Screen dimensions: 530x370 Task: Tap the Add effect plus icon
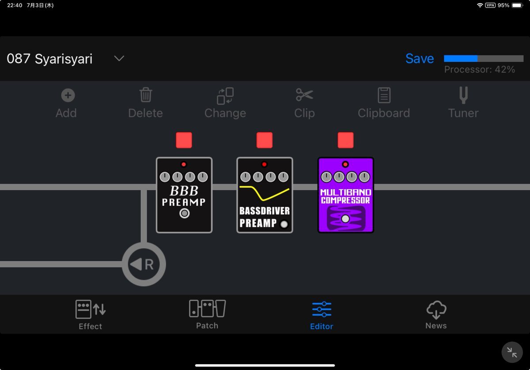[x=68, y=95]
